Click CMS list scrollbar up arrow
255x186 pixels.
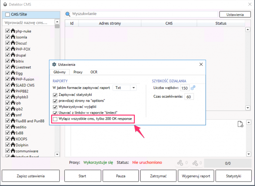coord(57,22)
